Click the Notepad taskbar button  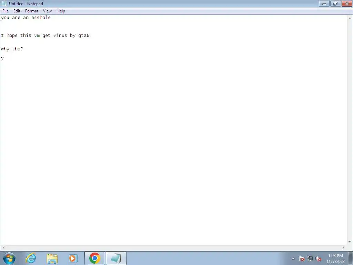(x=116, y=258)
